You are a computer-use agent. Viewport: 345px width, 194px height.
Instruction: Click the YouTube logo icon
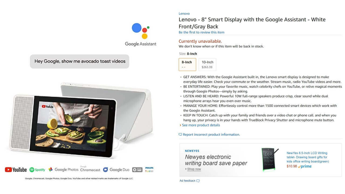8,169
